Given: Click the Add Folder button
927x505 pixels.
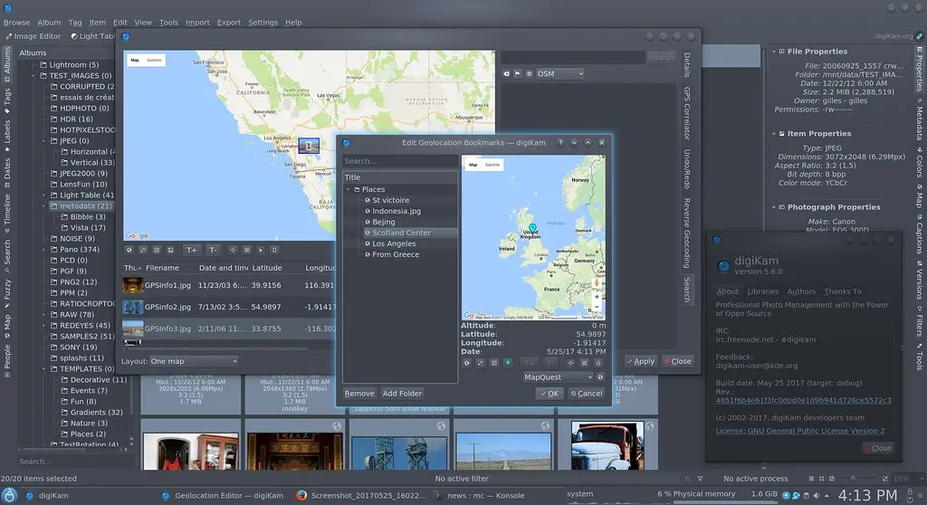Looking at the screenshot, I should point(402,394).
